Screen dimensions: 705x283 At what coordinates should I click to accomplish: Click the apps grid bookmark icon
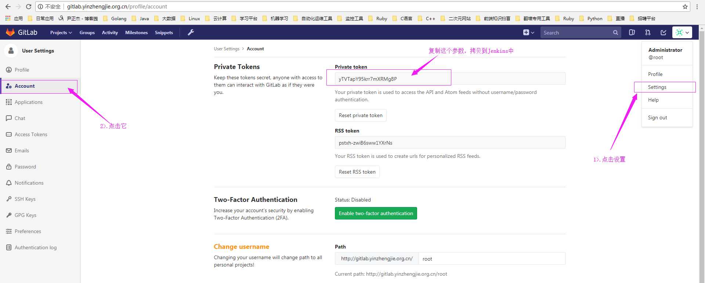8,18
